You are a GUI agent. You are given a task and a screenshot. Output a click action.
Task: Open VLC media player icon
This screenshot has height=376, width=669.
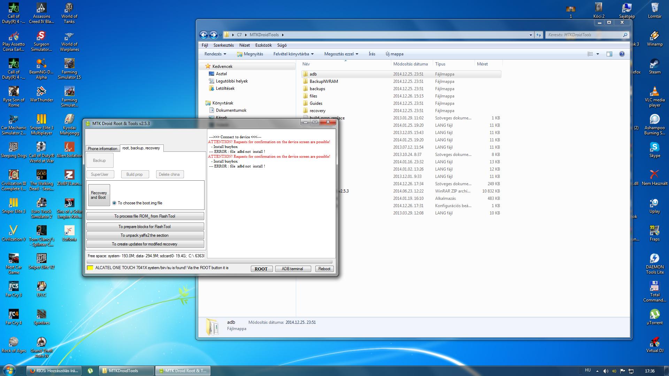(x=655, y=96)
